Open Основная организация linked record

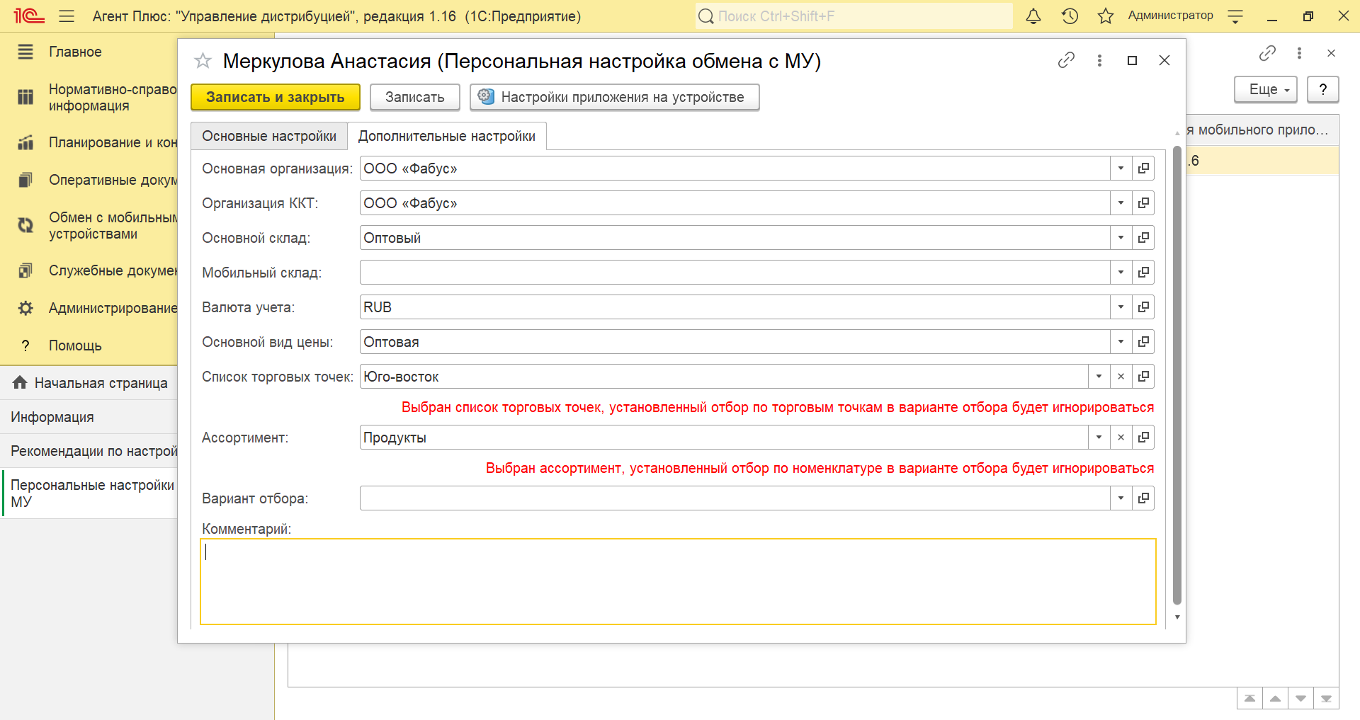click(x=1143, y=168)
